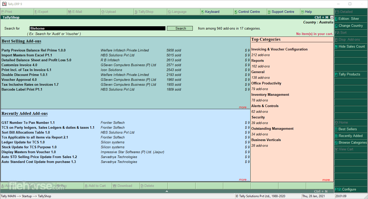
Task: Click more link under Top Categories
Action: coord(327,180)
